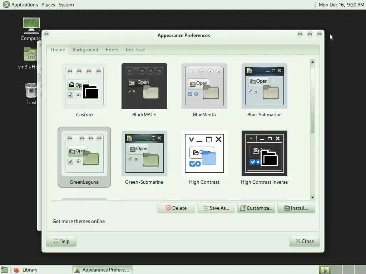Click the show desktop icon in bottom panel
The width and height of the screenshot is (366, 274).
click(x=4, y=270)
